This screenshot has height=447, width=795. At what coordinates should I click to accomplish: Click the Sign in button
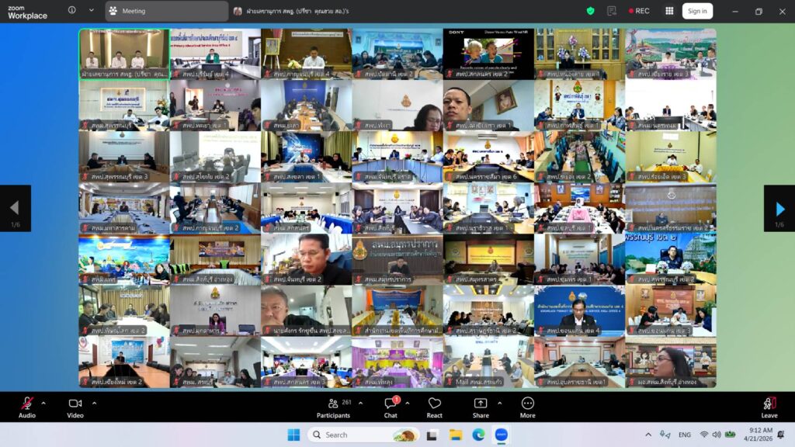tap(696, 10)
